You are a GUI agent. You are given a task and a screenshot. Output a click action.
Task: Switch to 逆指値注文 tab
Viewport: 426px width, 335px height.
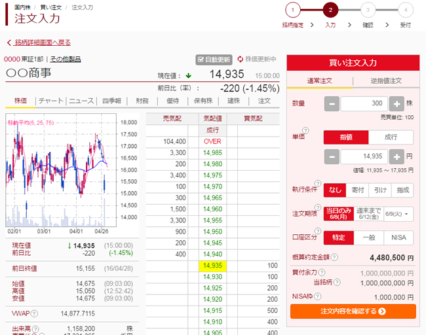[x=386, y=80]
